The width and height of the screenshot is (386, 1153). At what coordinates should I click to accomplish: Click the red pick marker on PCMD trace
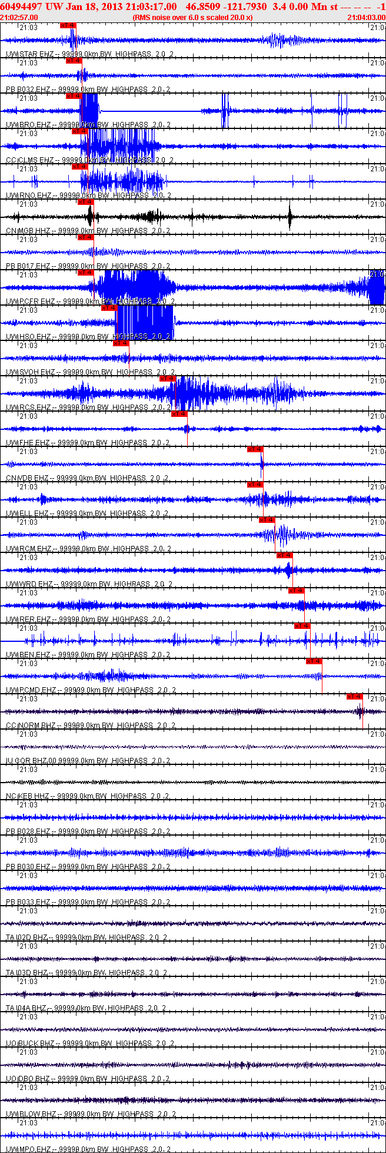[x=314, y=661]
